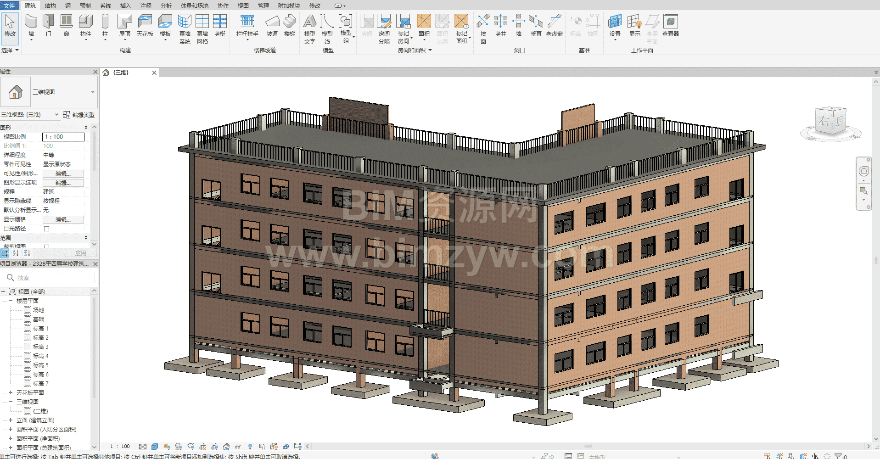Select the 栏杆扶手 (Railing) tool
The height and width of the screenshot is (459, 880).
[247, 26]
